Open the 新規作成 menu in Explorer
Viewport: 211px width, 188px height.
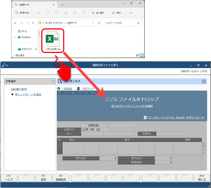pos(23,13)
